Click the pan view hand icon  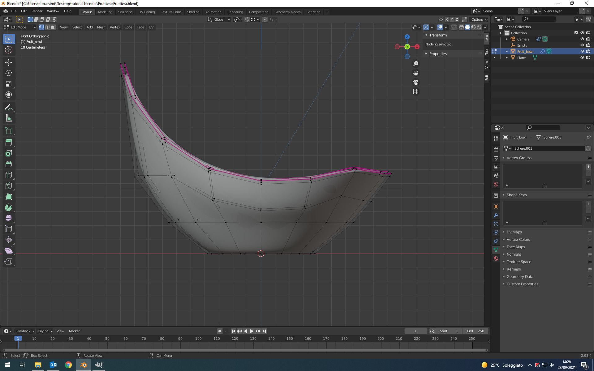(x=416, y=73)
